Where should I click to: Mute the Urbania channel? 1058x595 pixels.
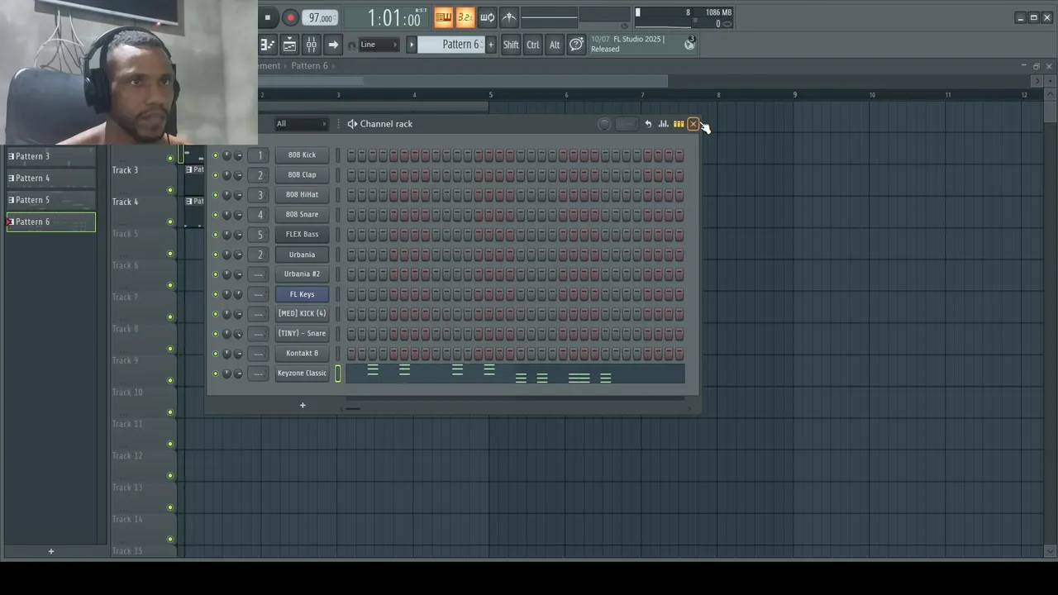click(216, 255)
